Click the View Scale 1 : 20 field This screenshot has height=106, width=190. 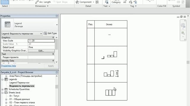pyautogui.click(x=41, y=41)
